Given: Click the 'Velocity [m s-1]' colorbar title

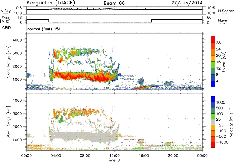Looking at the screenshot, I should [231, 122].
